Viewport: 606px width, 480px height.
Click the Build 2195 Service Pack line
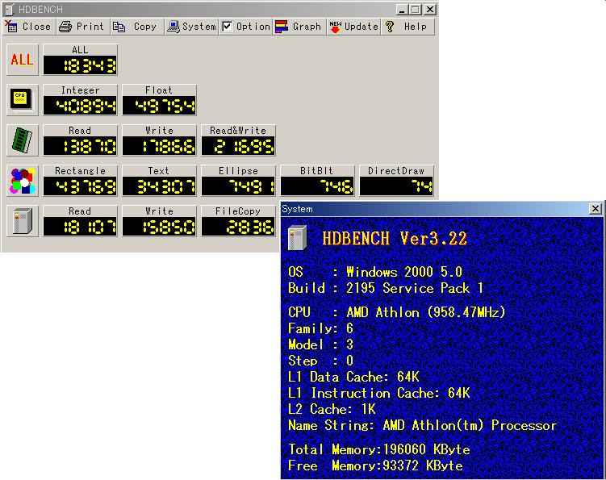coord(386,288)
